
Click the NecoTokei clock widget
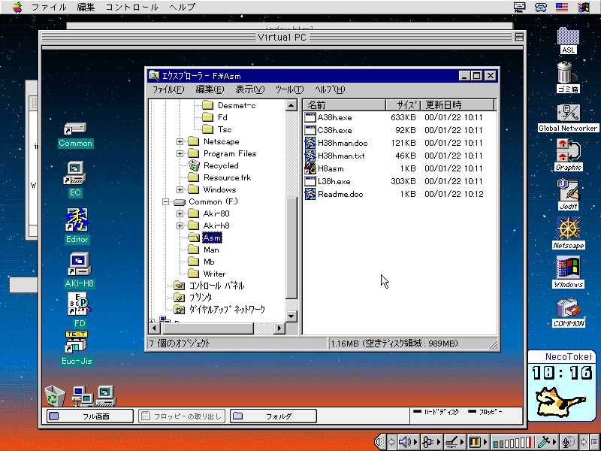coord(561,385)
